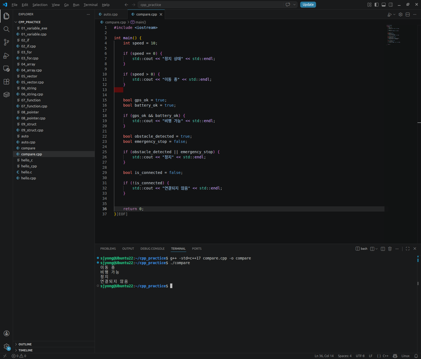
Task: Go back with navigation arrow
Action: click(126, 5)
